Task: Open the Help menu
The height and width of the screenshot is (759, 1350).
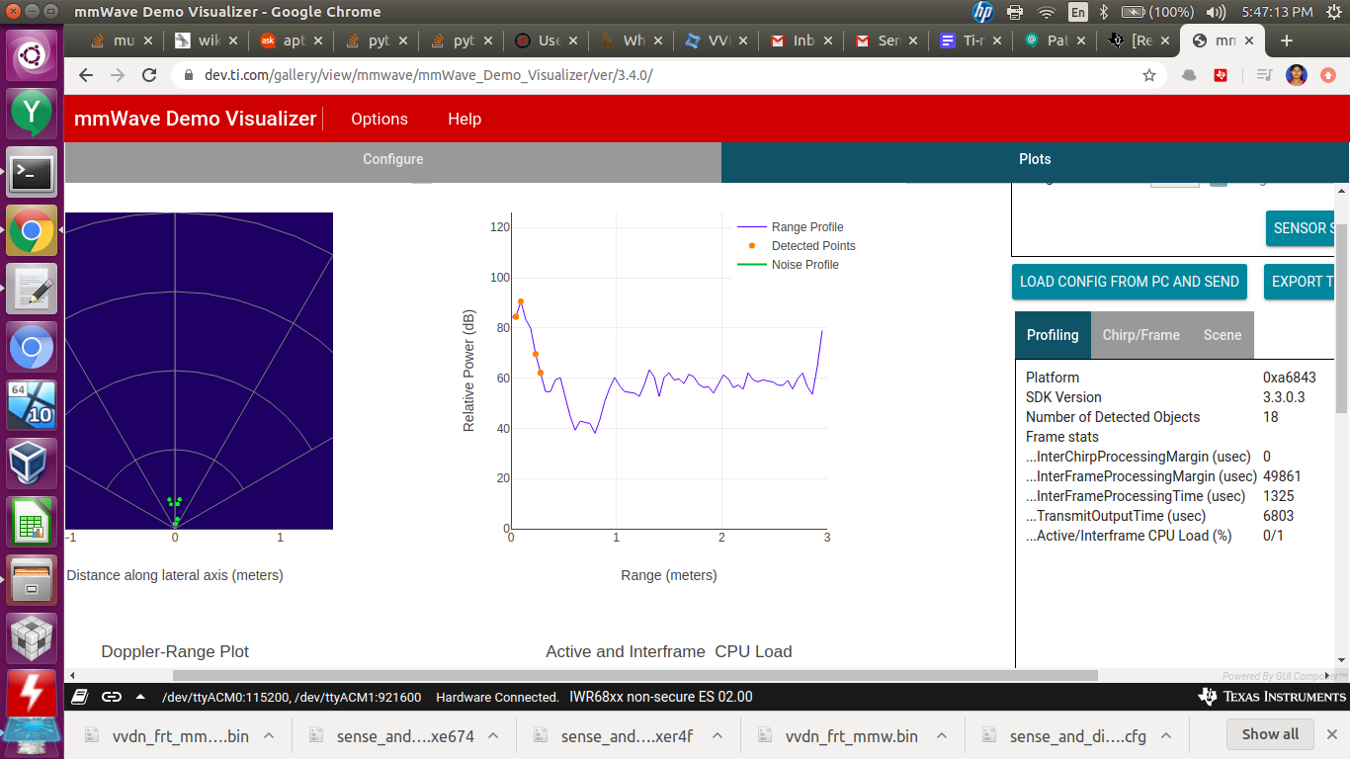Action: coord(464,119)
